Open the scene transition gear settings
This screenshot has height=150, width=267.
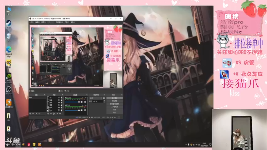pyautogui.click(x=104, y=98)
